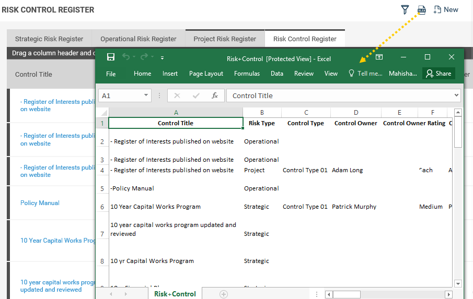Click horizontal scrollbar left arrow

pyautogui.click(x=329, y=294)
